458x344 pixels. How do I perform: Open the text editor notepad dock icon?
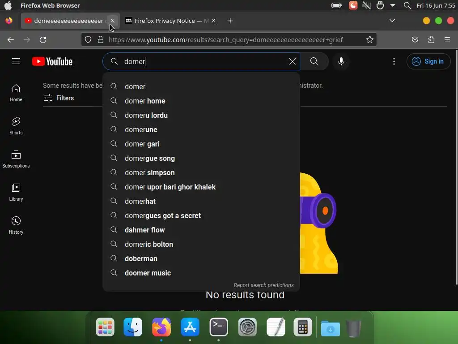pyautogui.click(x=276, y=327)
